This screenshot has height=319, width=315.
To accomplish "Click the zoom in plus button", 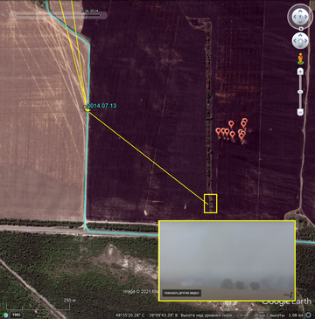I will pyautogui.click(x=300, y=72).
